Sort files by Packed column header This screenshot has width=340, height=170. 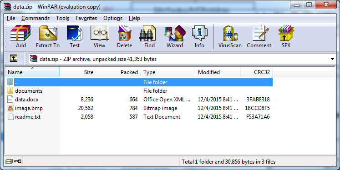pyautogui.click(x=118, y=72)
